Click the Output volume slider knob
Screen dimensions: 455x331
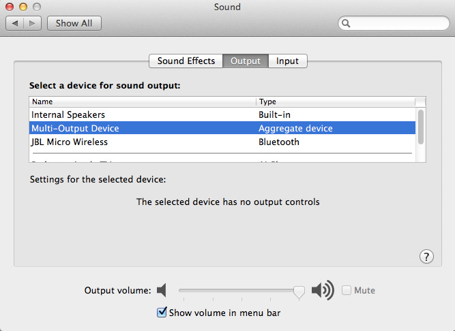(299, 291)
